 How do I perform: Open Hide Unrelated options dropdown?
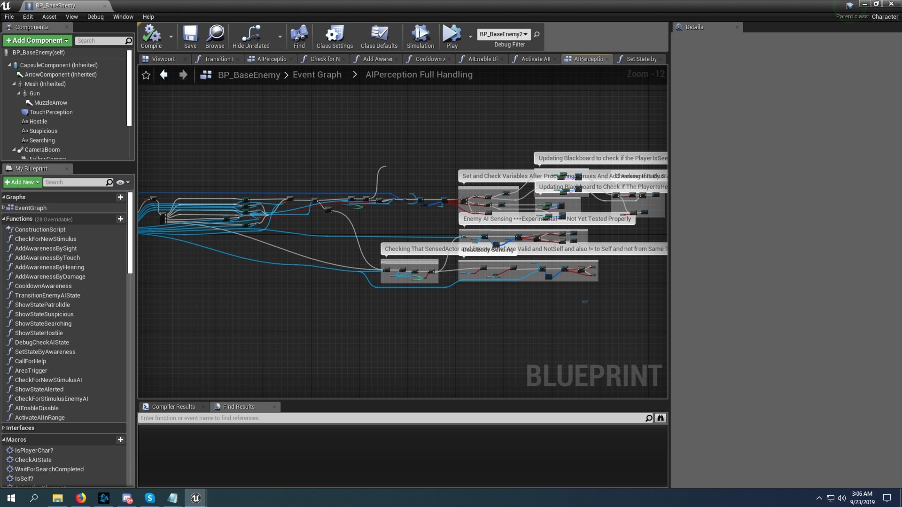280,36
